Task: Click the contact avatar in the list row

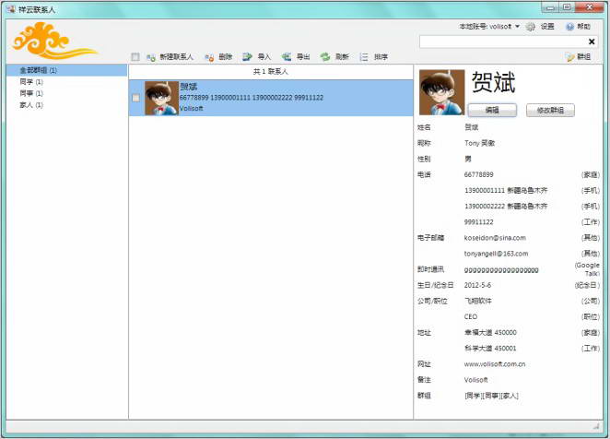Action: [161, 98]
